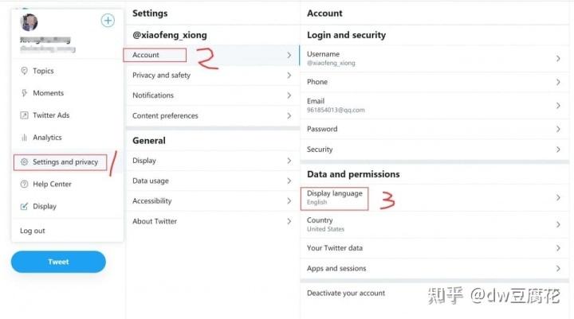Image resolution: width=574 pixels, height=319 pixels.
Task: Open Accessibility under General
Action: tap(152, 201)
